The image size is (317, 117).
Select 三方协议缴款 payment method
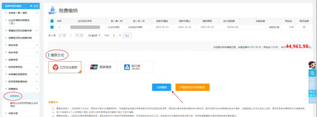tap(65, 67)
